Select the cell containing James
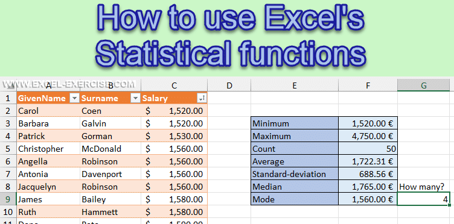Image resolution: width=454 pixels, height=224 pixels. coord(48,199)
